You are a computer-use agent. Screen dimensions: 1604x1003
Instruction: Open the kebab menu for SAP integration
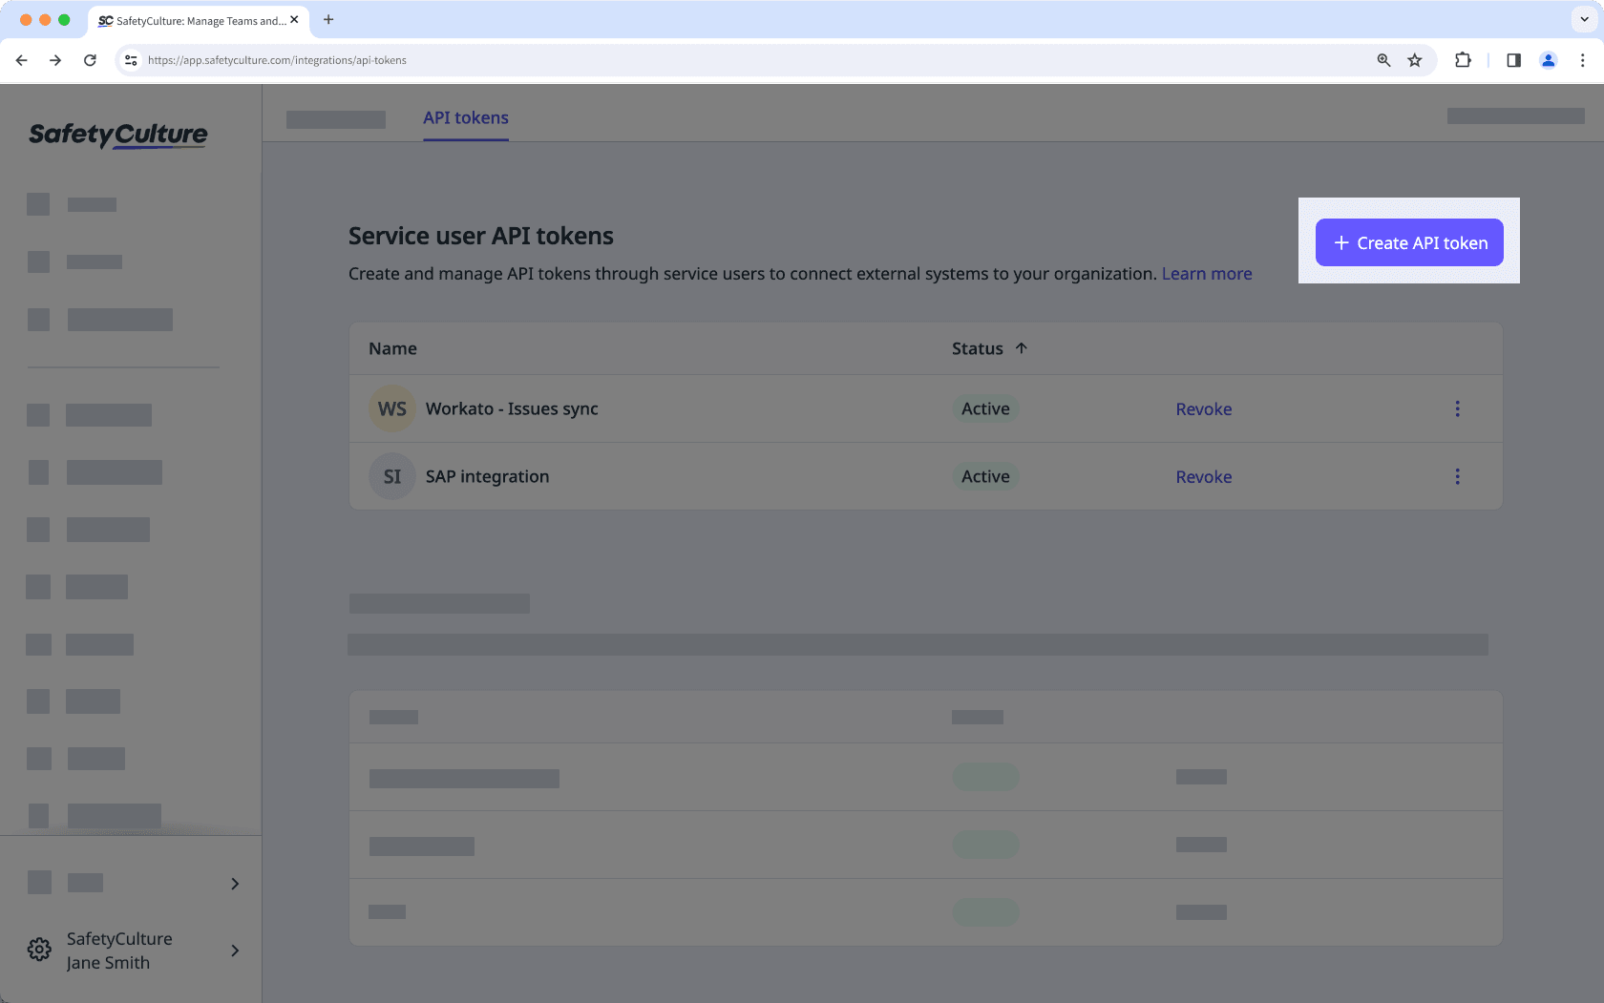1457,476
